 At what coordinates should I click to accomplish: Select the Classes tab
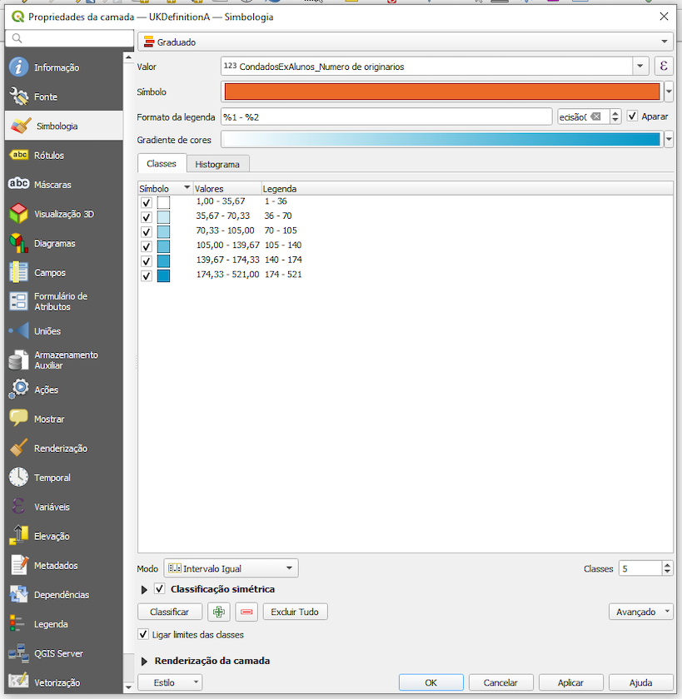pyautogui.click(x=162, y=164)
